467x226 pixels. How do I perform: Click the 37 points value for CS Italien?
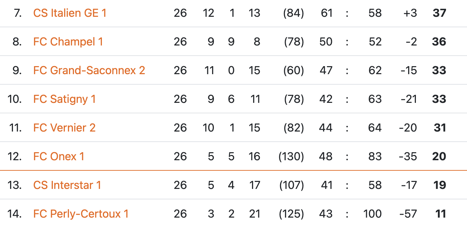[x=439, y=13]
